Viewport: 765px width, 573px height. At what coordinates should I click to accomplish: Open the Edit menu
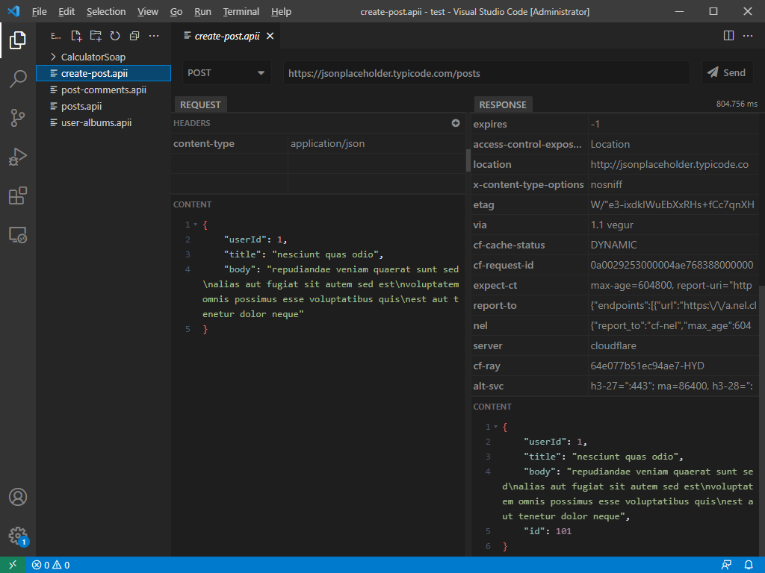pyautogui.click(x=66, y=12)
